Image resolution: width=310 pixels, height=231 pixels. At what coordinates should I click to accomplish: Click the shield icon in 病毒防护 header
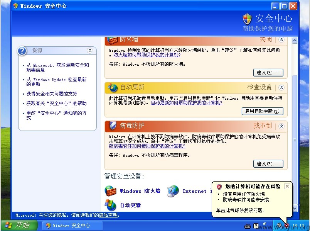click(x=113, y=126)
